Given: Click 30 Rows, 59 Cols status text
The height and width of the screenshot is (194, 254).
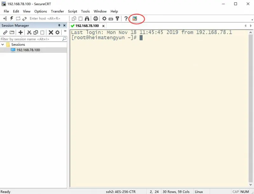Looking at the screenshot, I should click(176, 192).
